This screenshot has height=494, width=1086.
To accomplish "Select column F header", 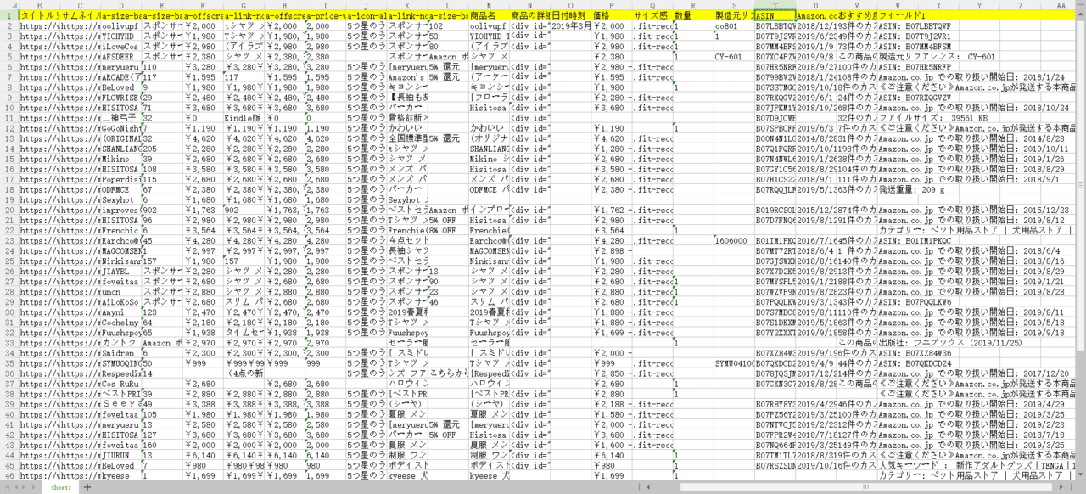I will 203,5.
